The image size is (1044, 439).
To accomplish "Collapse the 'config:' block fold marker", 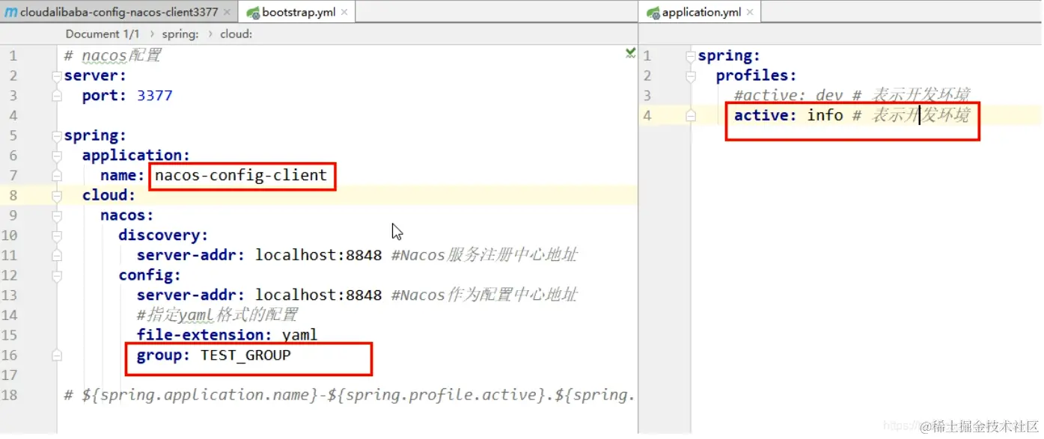I will (57, 275).
